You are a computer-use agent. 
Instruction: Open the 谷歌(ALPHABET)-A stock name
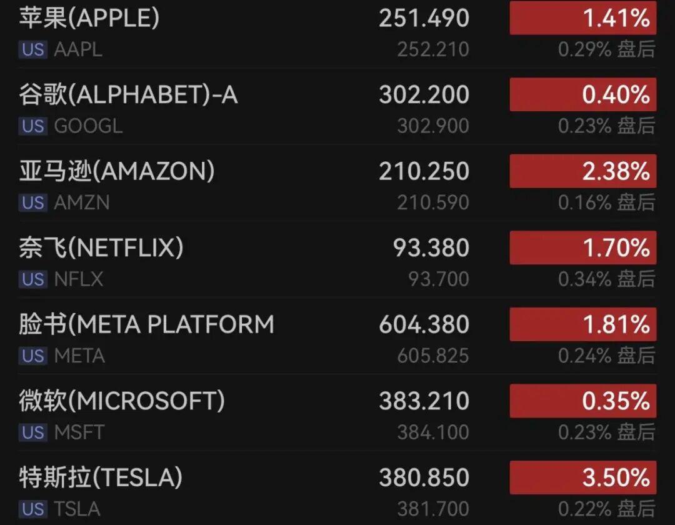click(128, 95)
